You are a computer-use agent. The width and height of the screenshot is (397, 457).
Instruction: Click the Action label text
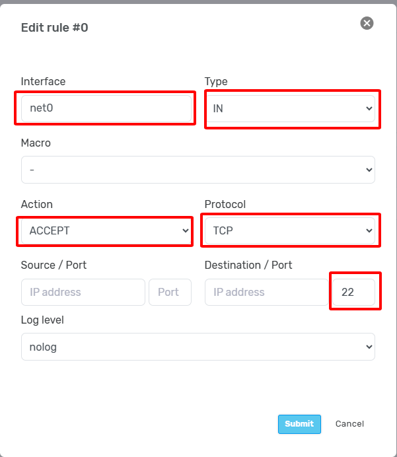[37, 204]
